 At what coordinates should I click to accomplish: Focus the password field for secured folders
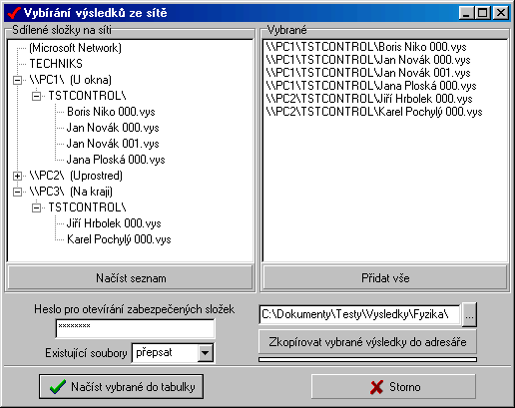(135, 328)
